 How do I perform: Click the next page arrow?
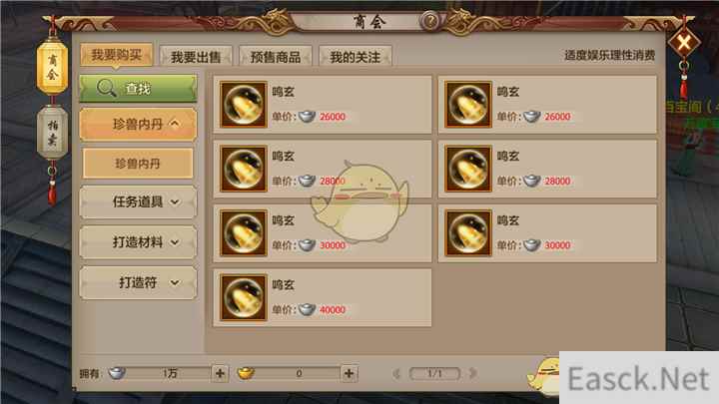472,373
